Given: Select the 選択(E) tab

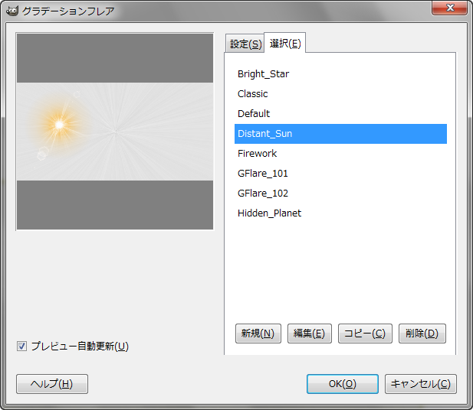Looking at the screenshot, I should click(x=285, y=44).
